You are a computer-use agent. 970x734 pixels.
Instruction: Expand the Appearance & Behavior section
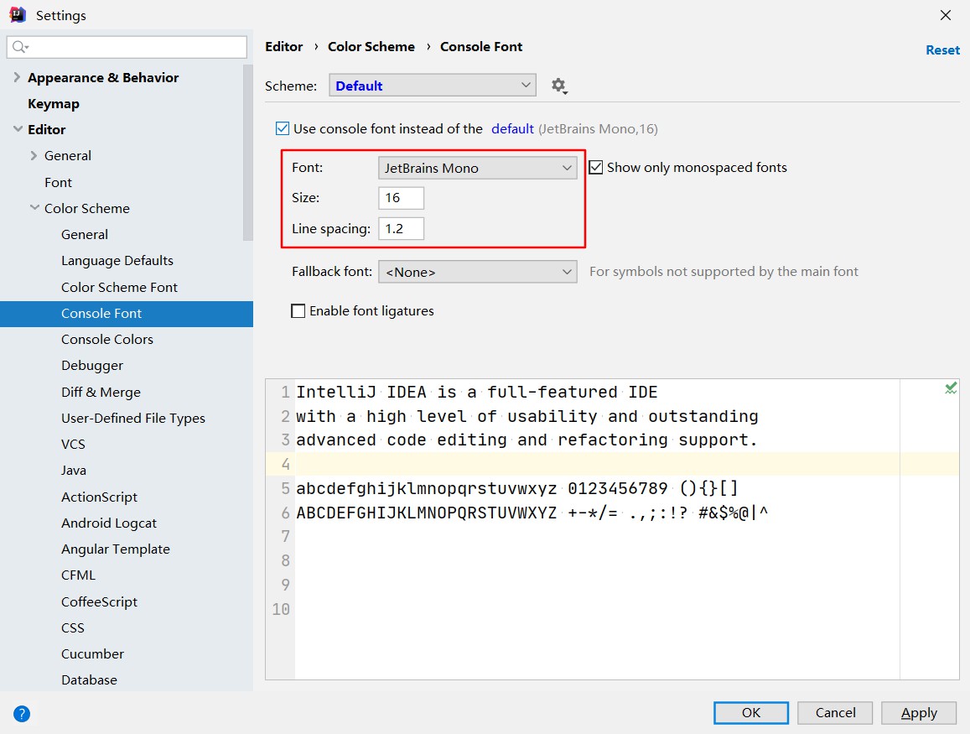click(18, 78)
